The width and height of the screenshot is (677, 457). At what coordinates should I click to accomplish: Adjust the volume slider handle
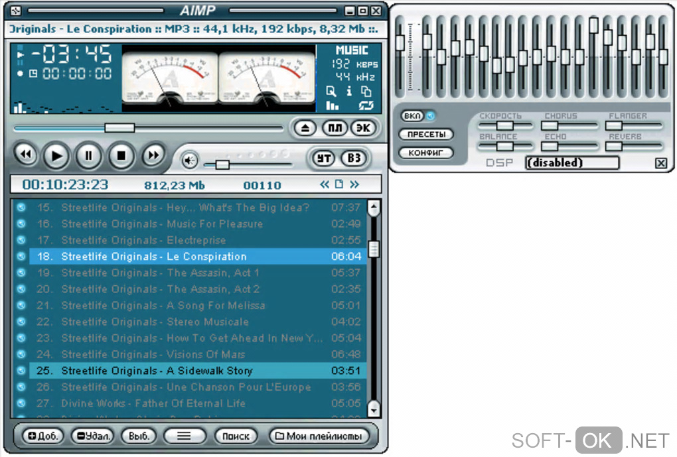(222, 164)
